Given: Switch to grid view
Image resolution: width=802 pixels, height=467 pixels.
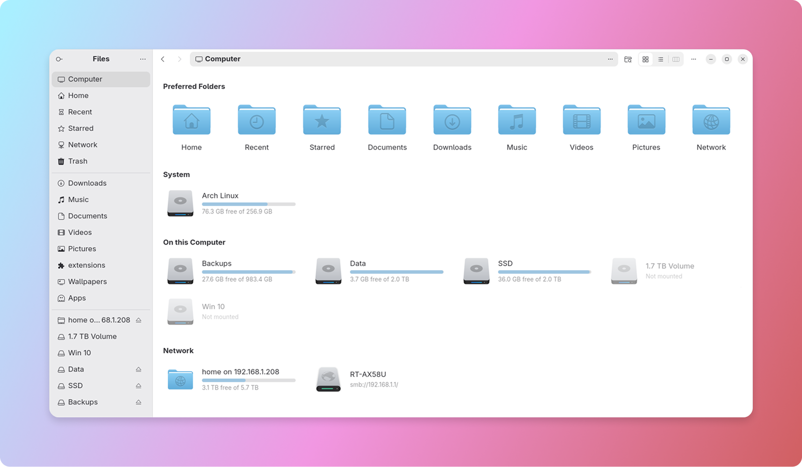Looking at the screenshot, I should coord(646,59).
